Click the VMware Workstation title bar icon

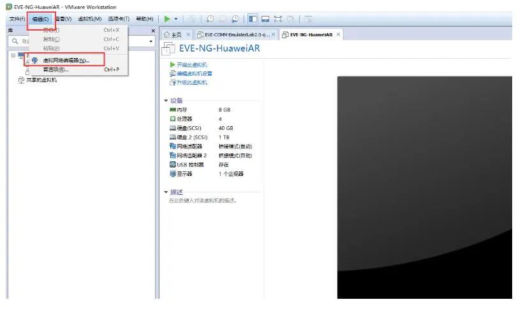9,7
